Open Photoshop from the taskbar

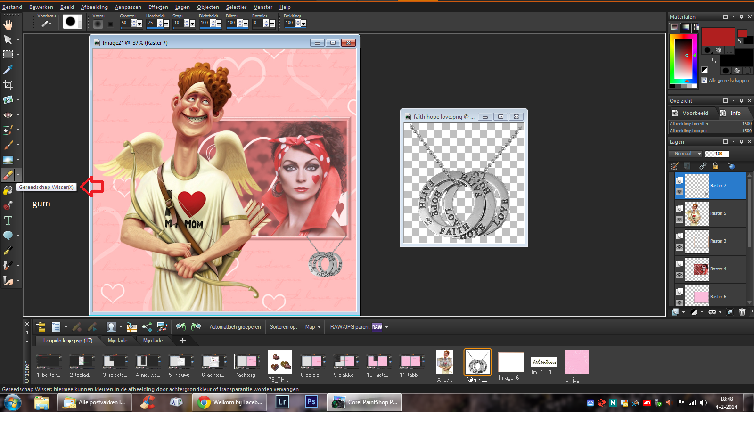(311, 402)
